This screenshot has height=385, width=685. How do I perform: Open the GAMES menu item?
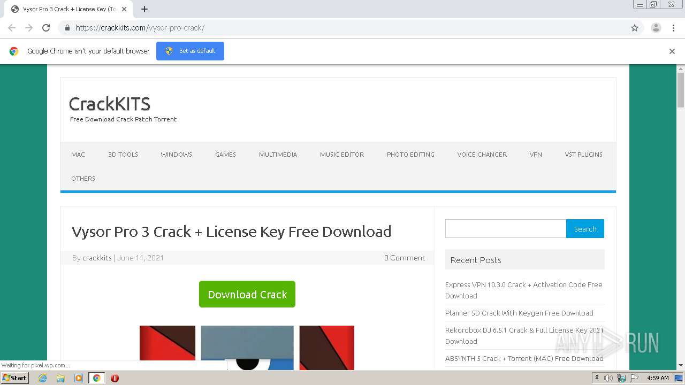(225, 155)
